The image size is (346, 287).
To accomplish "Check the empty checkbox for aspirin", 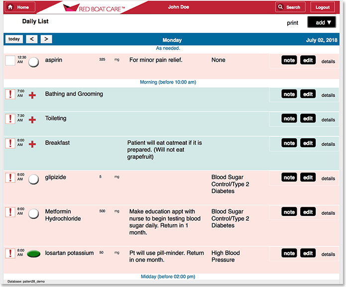I will click(10, 61).
